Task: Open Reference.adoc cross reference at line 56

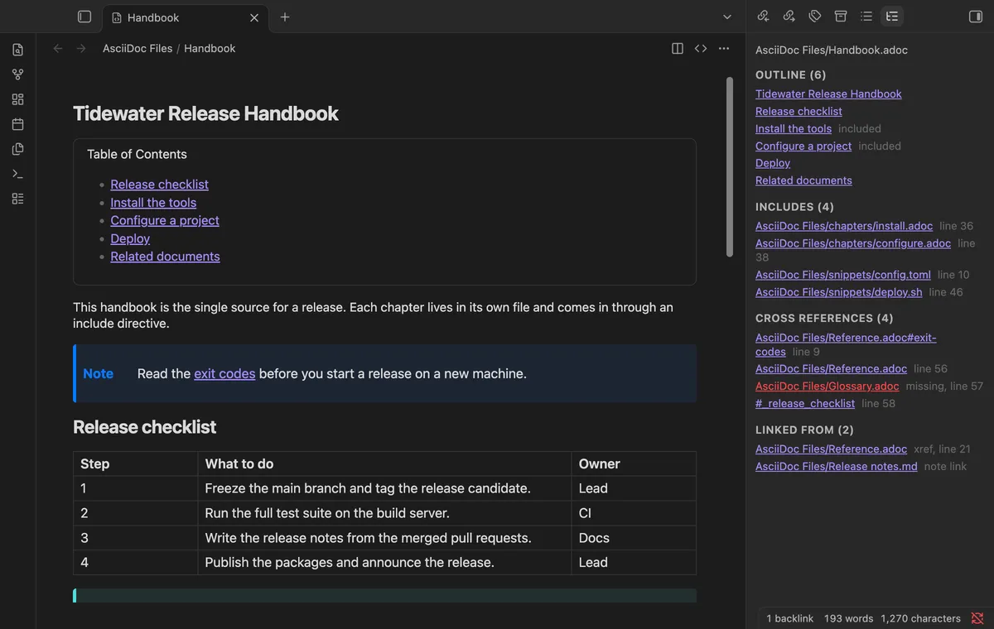Action: pos(831,369)
